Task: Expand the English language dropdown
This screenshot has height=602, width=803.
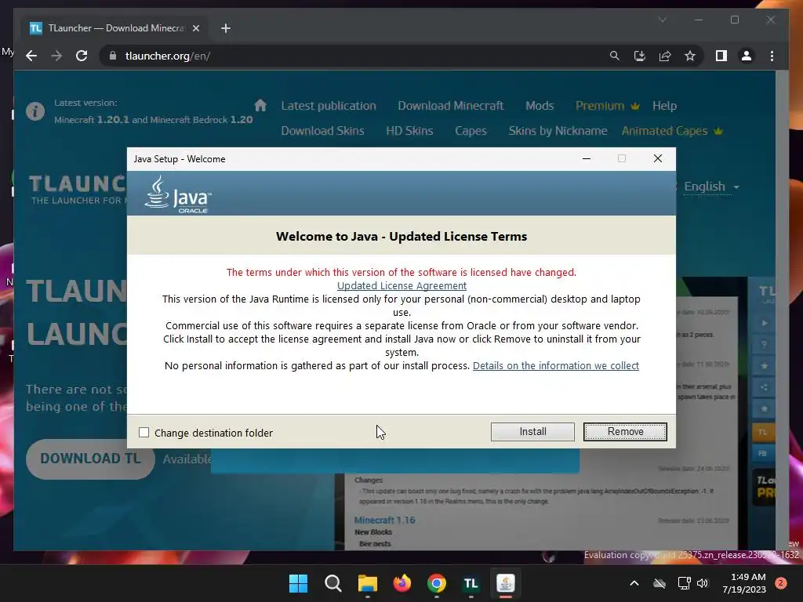Action: click(711, 187)
